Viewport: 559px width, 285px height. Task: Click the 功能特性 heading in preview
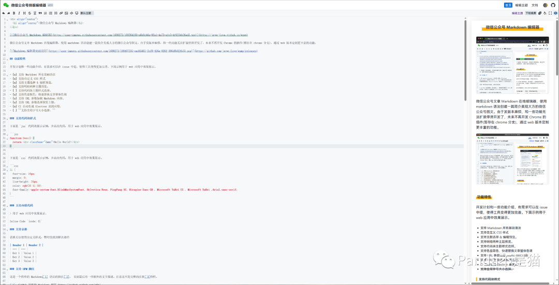click(x=484, y=197)
